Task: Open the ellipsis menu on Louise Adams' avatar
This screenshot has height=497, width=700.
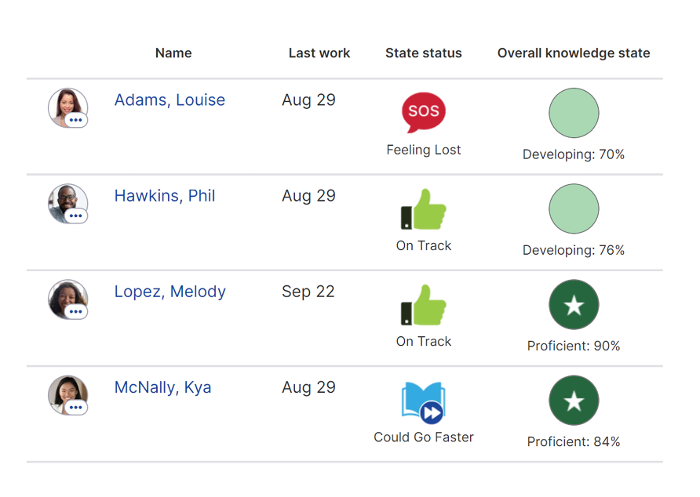Action: click(x=75, y=120)
